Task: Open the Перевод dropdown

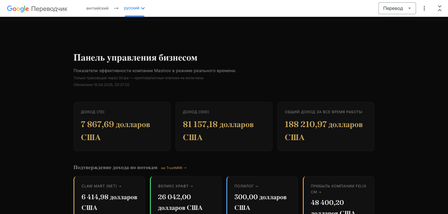Action: click(x=397, y=8)
